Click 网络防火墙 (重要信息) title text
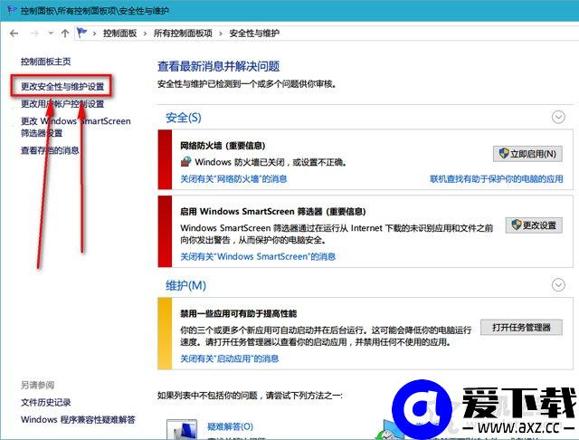579x440 pixels. coord(223,146)
